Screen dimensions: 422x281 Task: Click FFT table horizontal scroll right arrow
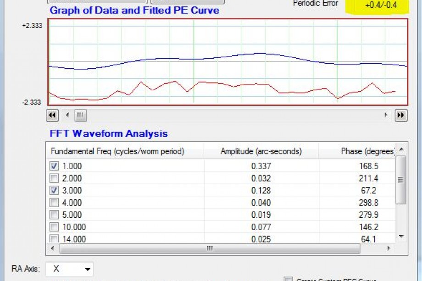pos(389,248)
